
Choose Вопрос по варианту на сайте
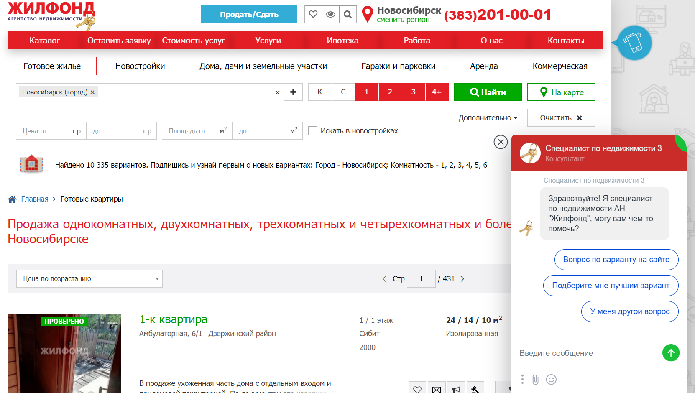pyautogui.click(x=616, y=260)
